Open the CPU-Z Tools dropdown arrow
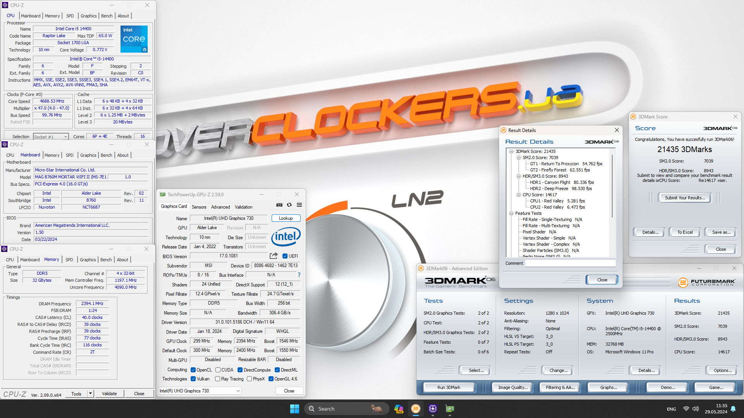 click(90, 394)
